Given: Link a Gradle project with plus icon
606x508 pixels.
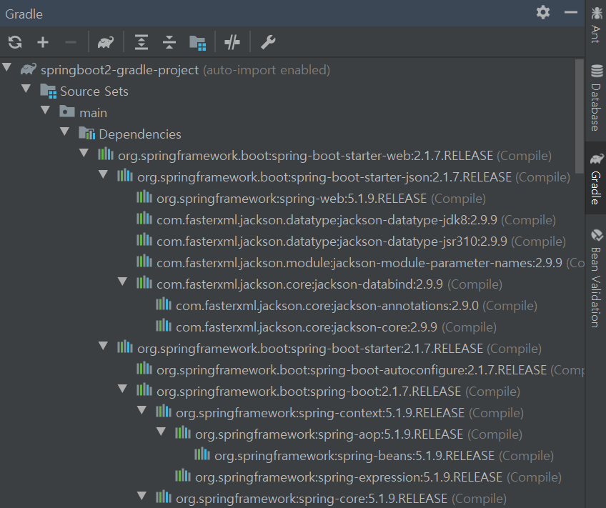Looking at the screenshot, I should click(43, 42).
